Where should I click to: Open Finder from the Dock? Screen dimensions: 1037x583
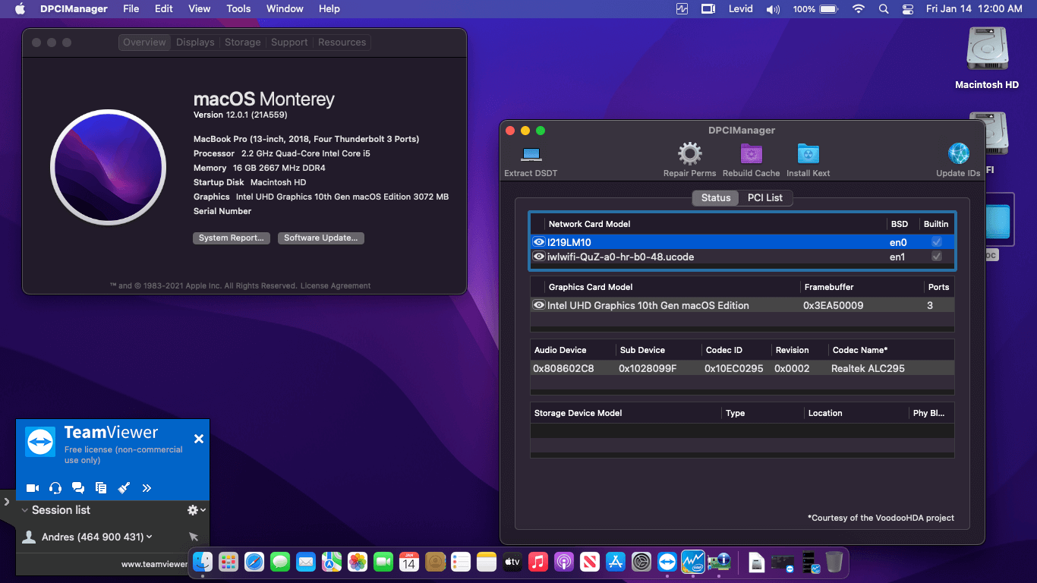203,562
